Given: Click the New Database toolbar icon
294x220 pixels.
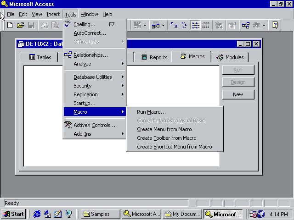Looking at the screenshot, I should 10,25.
